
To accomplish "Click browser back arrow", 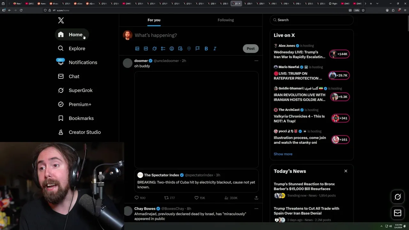I will coord(10,10).
